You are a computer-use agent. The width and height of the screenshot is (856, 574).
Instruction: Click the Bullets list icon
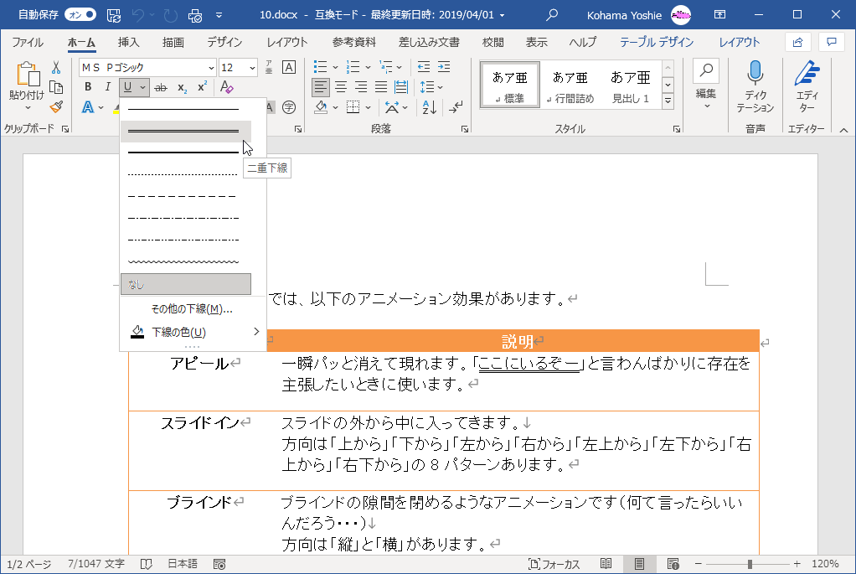[x=321, y=67]
